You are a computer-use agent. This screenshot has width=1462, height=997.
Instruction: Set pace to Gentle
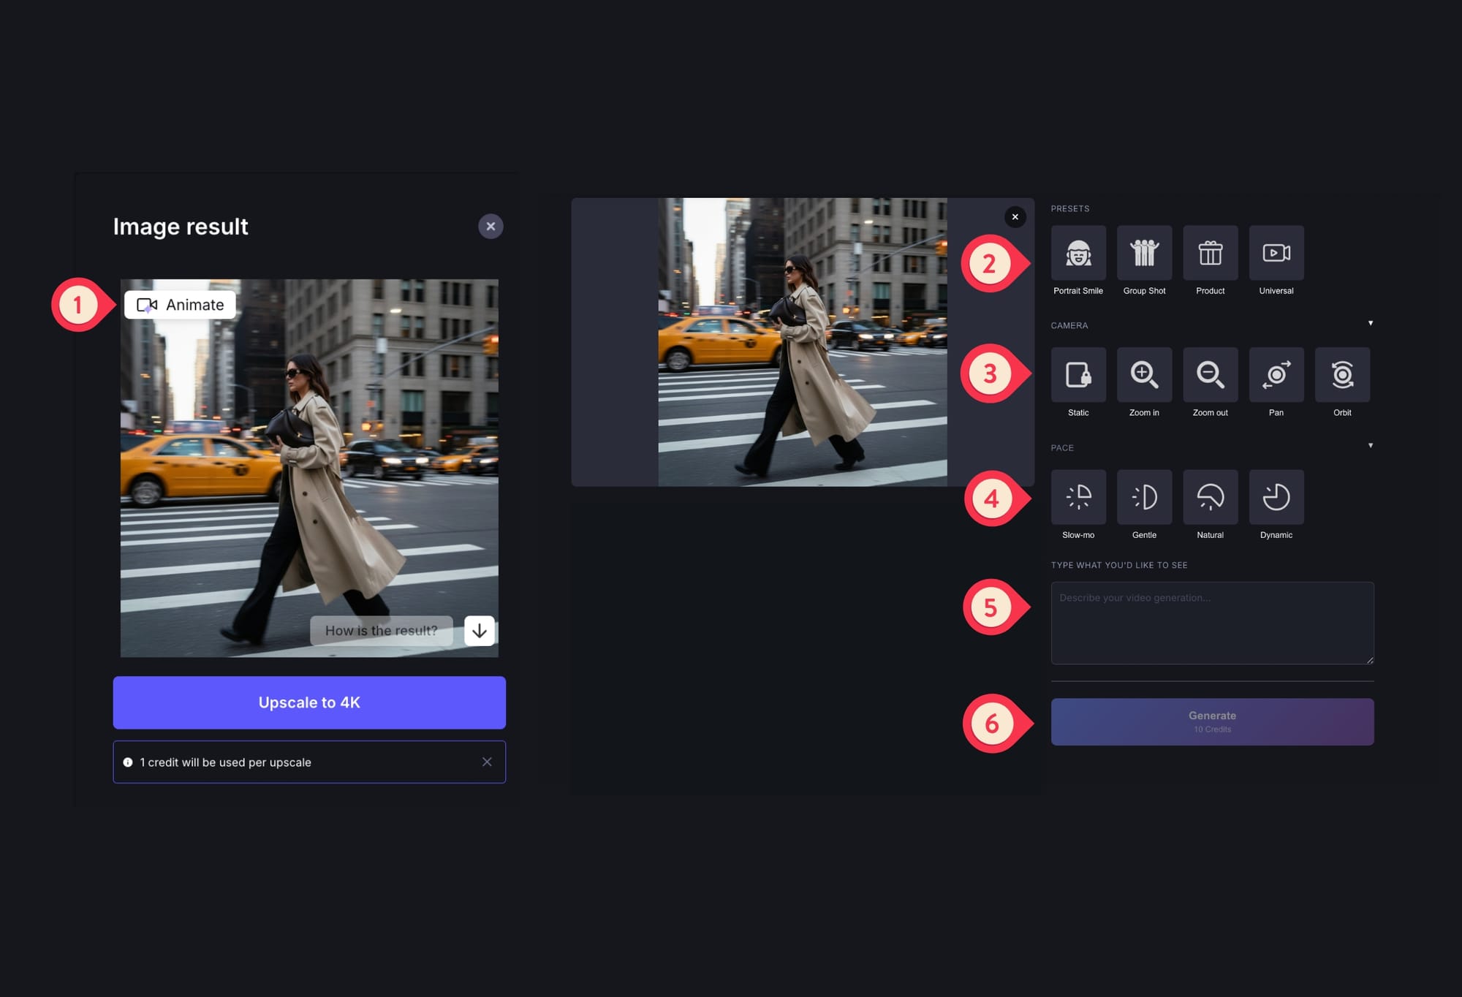(1144, 497)
